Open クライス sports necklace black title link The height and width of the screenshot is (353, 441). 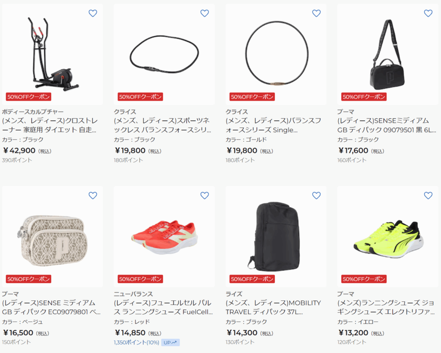[162, 125]
